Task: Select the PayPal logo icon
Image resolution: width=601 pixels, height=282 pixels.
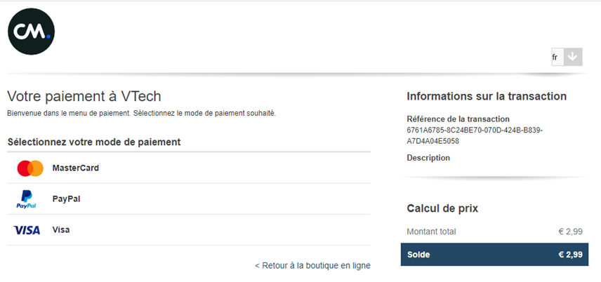Action: 26,199
